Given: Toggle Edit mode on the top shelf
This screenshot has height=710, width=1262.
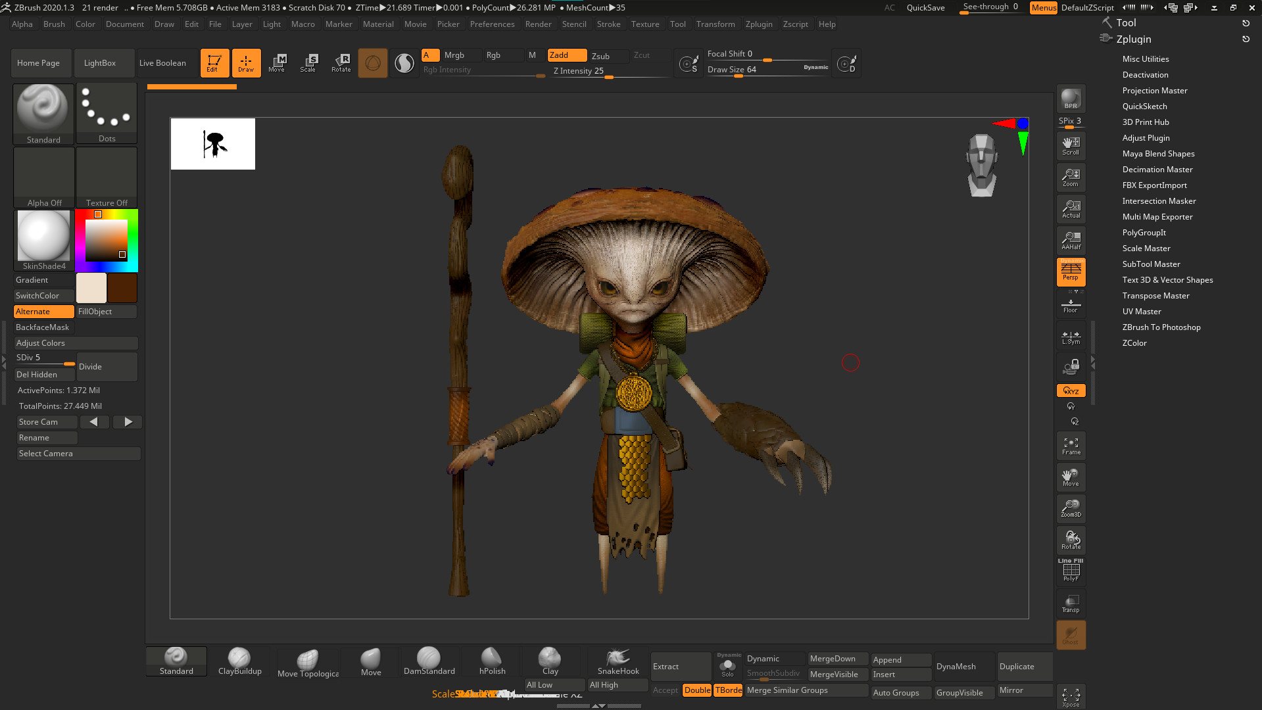Looking at the screenshot, I should click(x=214, y=62).
